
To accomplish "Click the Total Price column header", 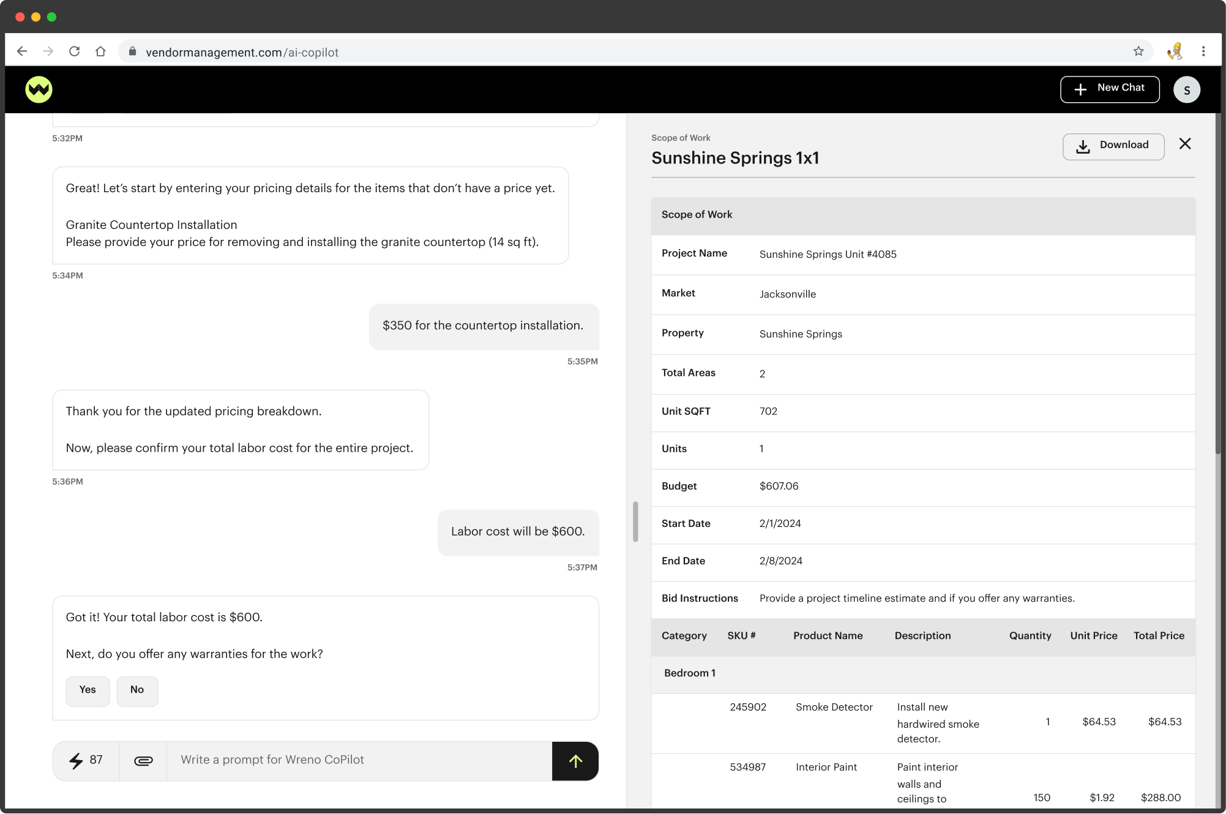I will 1158,636.
